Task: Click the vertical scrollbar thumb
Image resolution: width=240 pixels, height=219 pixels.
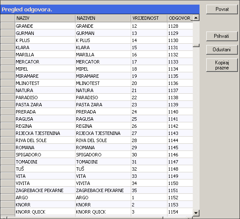Action: pyautogui.click(x=196, y=45)
